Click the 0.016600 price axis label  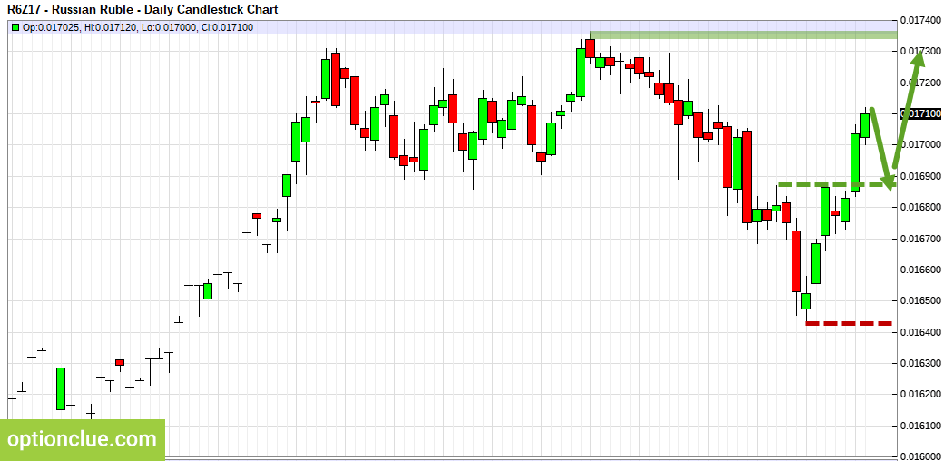click(920, 269)
